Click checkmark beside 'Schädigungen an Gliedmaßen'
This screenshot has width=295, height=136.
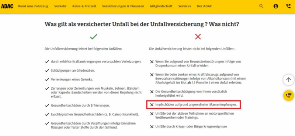click(47, 71)
